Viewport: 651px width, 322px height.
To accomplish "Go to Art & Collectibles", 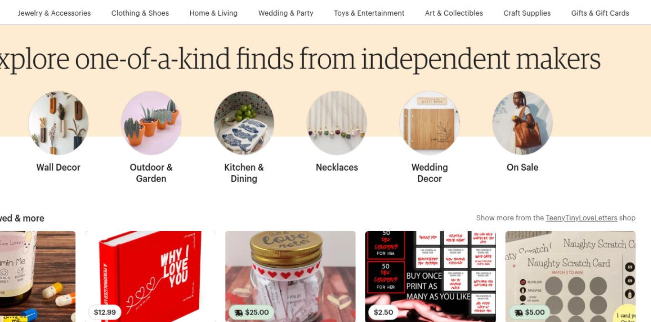I will tap(454, 13).
